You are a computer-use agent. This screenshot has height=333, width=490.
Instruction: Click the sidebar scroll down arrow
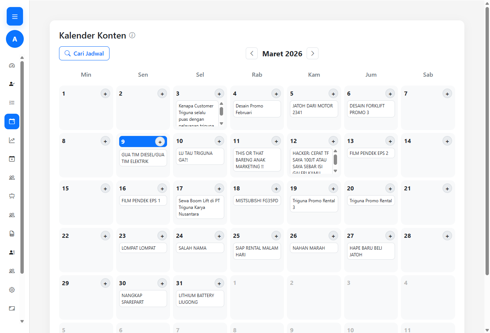pos(22,322)
